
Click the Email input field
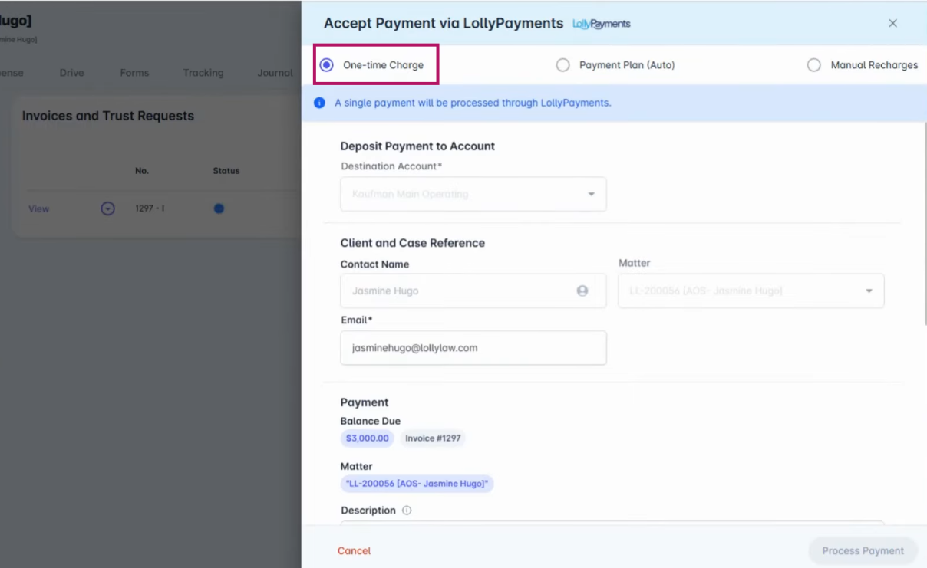pos(473,347)
